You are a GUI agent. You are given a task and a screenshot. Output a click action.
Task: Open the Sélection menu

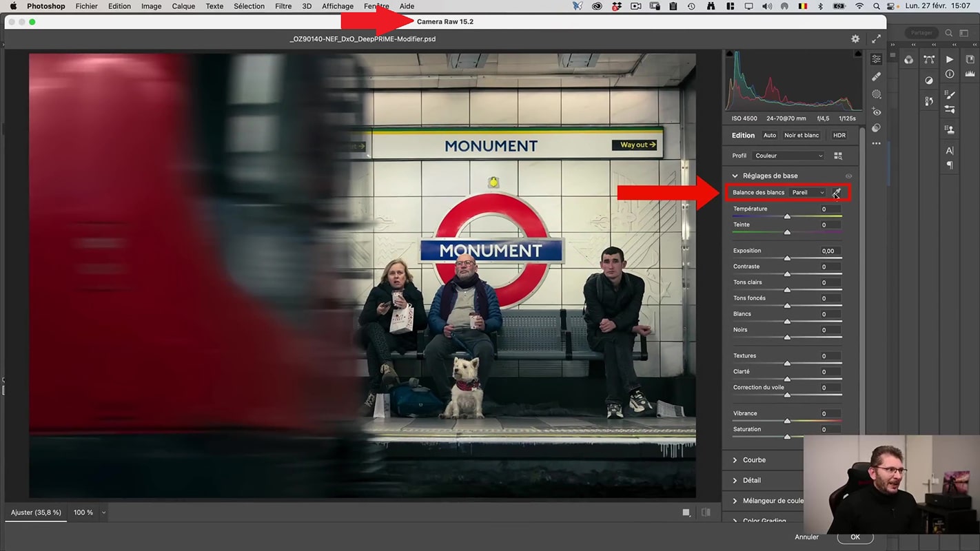tap(249, 6)
